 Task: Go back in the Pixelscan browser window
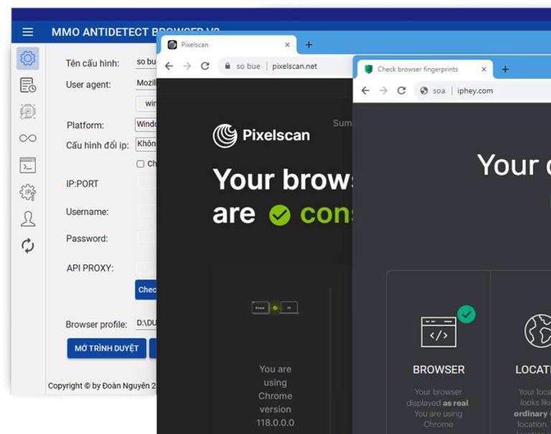[x=169, y=66]
